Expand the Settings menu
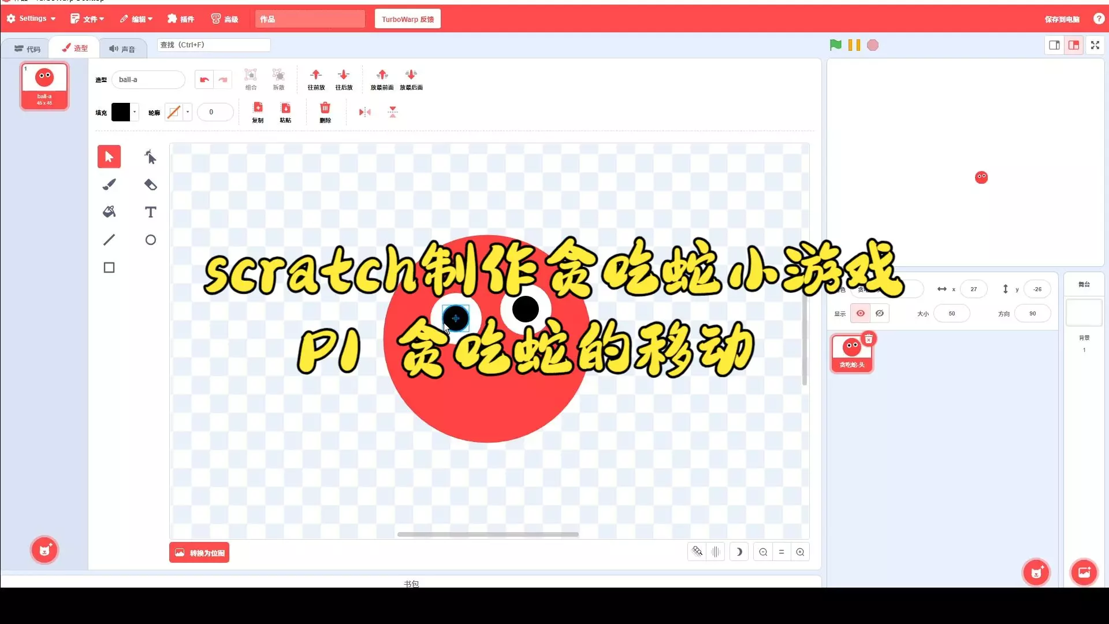This screenshot has height=624, width=1109. [32, 18]
